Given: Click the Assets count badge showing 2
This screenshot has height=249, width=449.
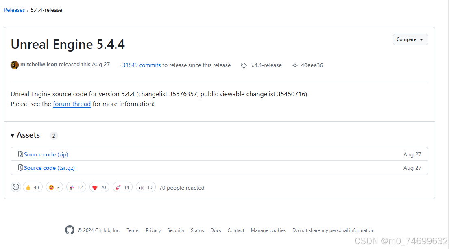Looking at the screenshot, I should [54, 136].
